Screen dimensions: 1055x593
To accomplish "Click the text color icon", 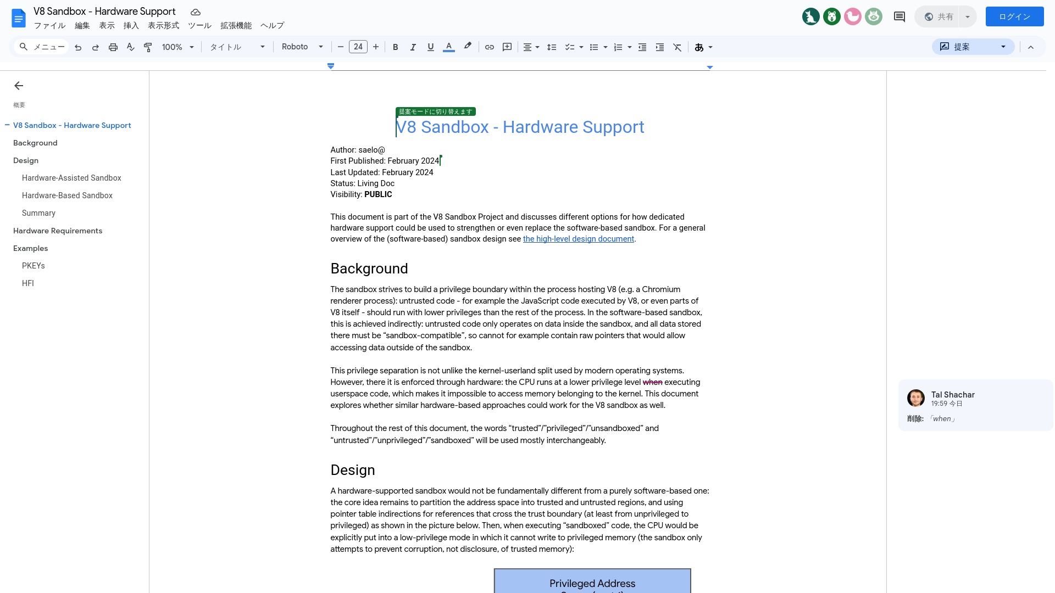I will click(448, 47).
